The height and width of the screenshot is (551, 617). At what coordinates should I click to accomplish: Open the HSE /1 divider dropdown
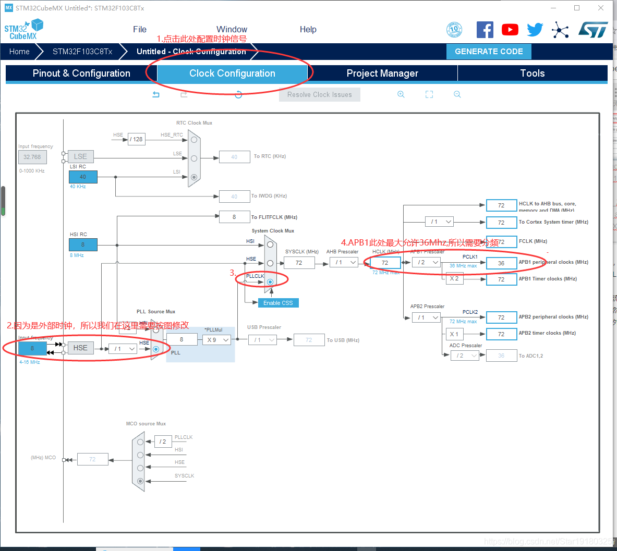click(x=123, y=349)
